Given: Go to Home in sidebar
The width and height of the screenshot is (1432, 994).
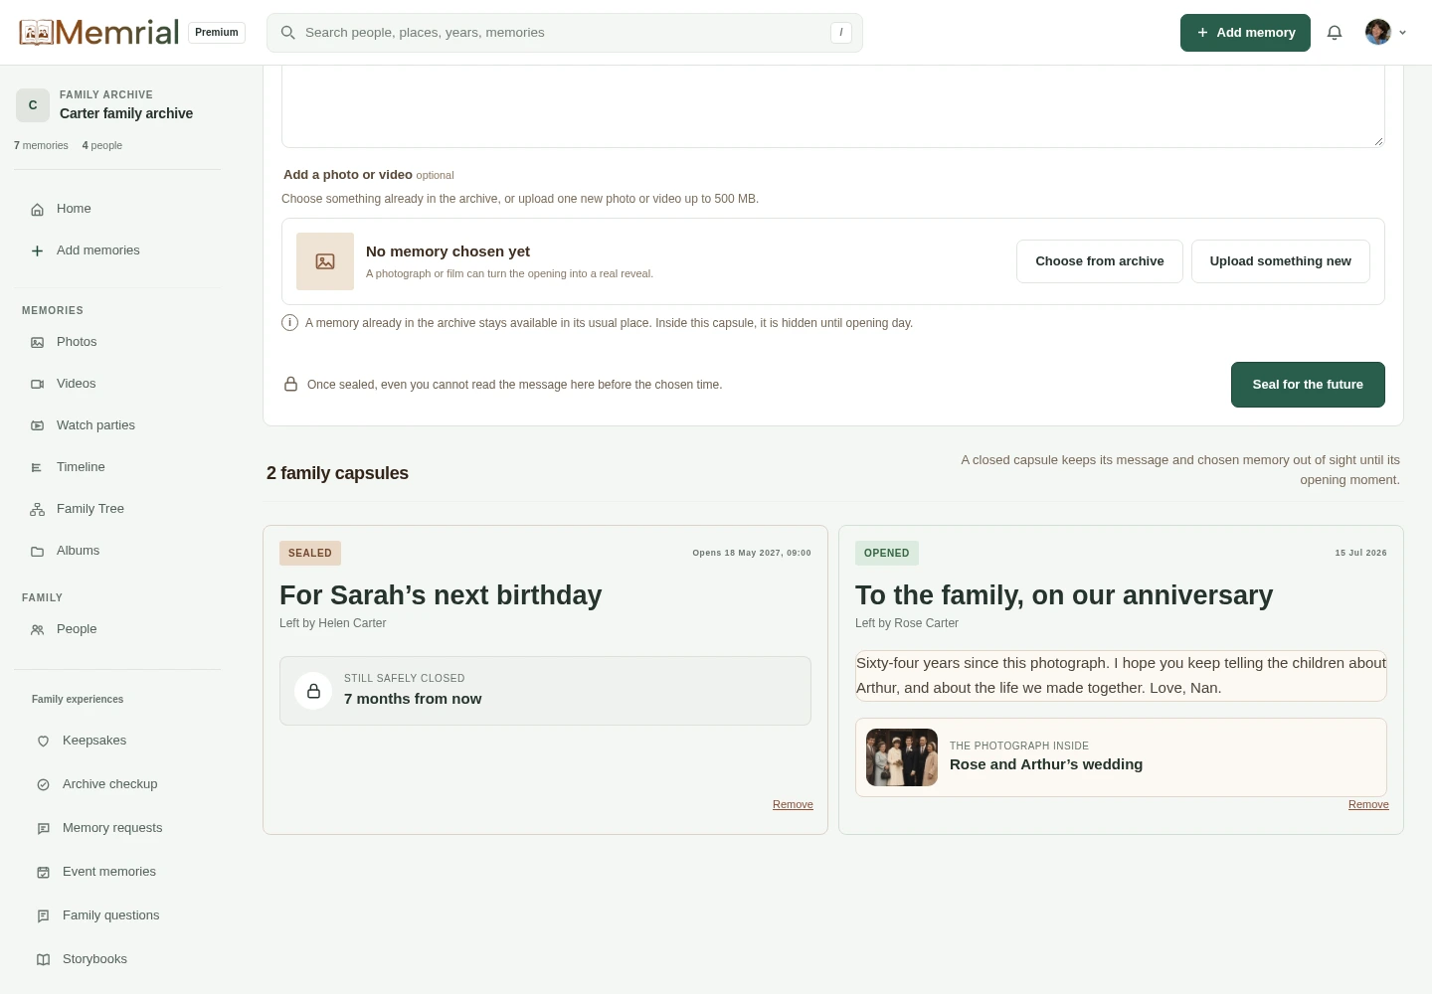Looking at the screenshot, I should (117, 209).
